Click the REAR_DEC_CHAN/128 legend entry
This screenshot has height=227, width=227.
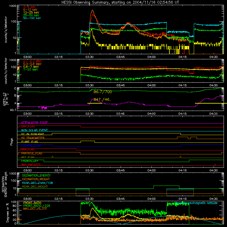pyautogui.click(x=37, y=183)
